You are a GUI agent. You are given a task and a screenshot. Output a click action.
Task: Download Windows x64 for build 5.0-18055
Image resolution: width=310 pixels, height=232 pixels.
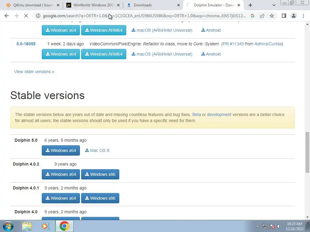61,54
